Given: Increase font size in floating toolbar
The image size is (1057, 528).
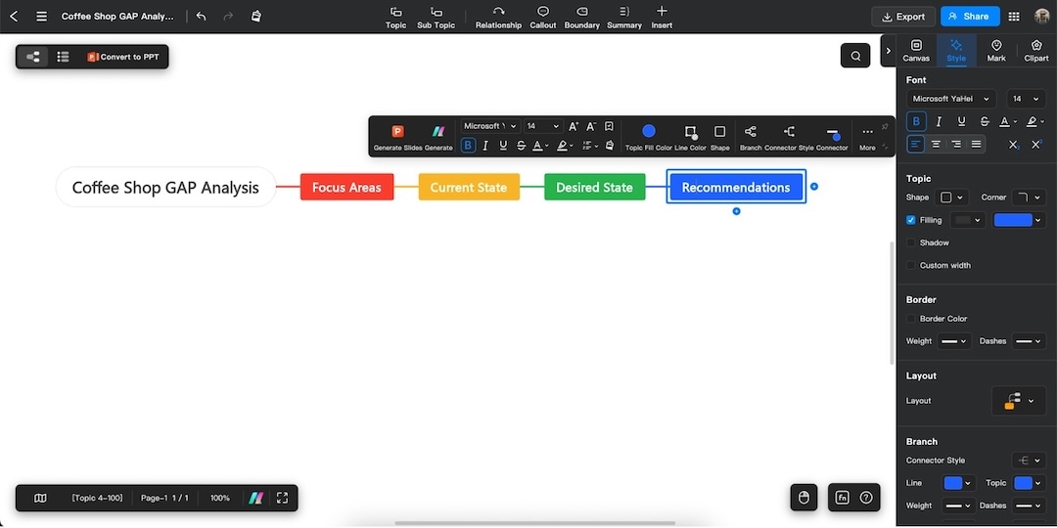Looking at the screenshot, I should [574, 126].
